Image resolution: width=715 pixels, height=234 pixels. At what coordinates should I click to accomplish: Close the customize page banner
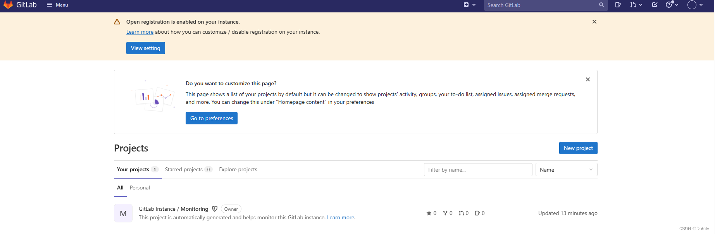[588, 79]
